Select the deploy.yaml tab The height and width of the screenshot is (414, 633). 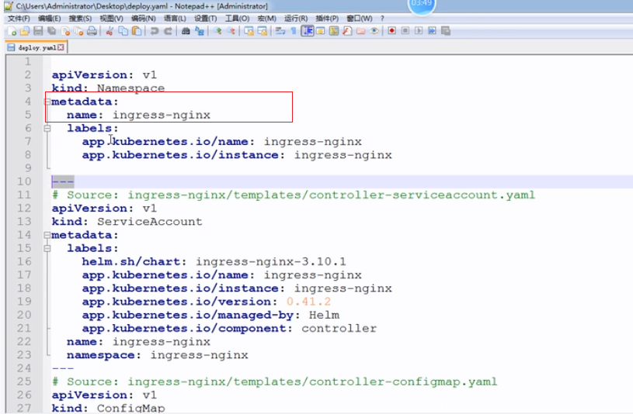37,47
